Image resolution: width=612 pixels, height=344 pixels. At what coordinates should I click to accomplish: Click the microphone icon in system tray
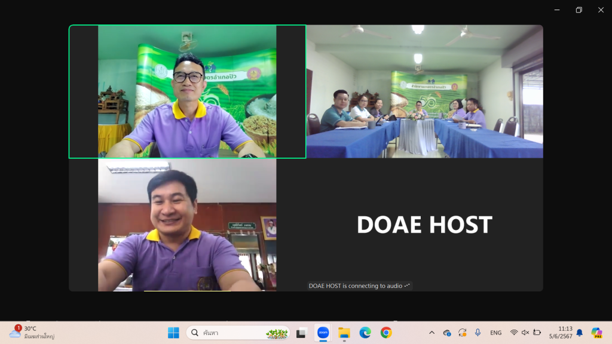[478, 333]
